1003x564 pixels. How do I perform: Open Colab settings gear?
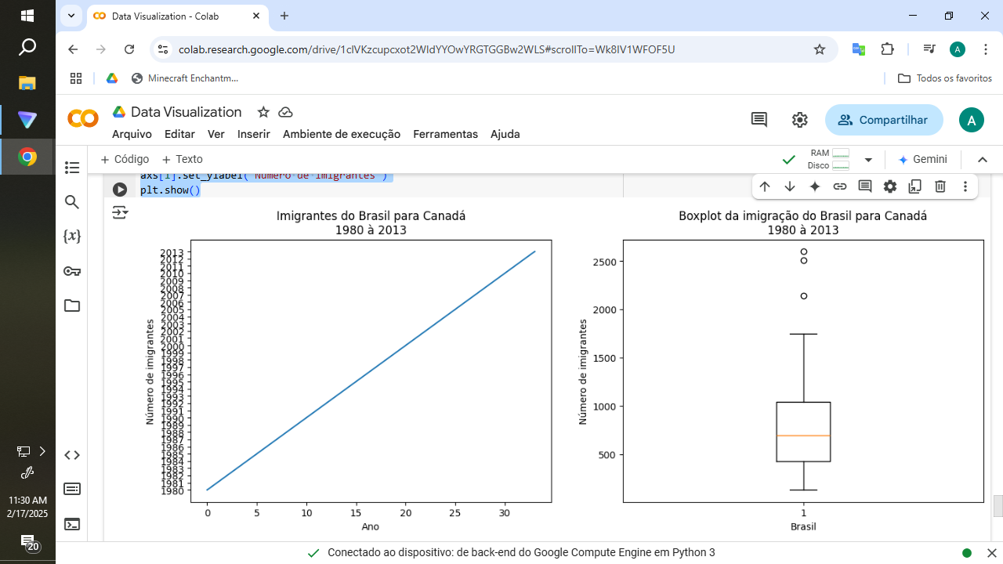(799, 120)
